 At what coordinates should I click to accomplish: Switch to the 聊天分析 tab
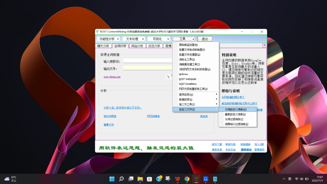tap(103, 46)
